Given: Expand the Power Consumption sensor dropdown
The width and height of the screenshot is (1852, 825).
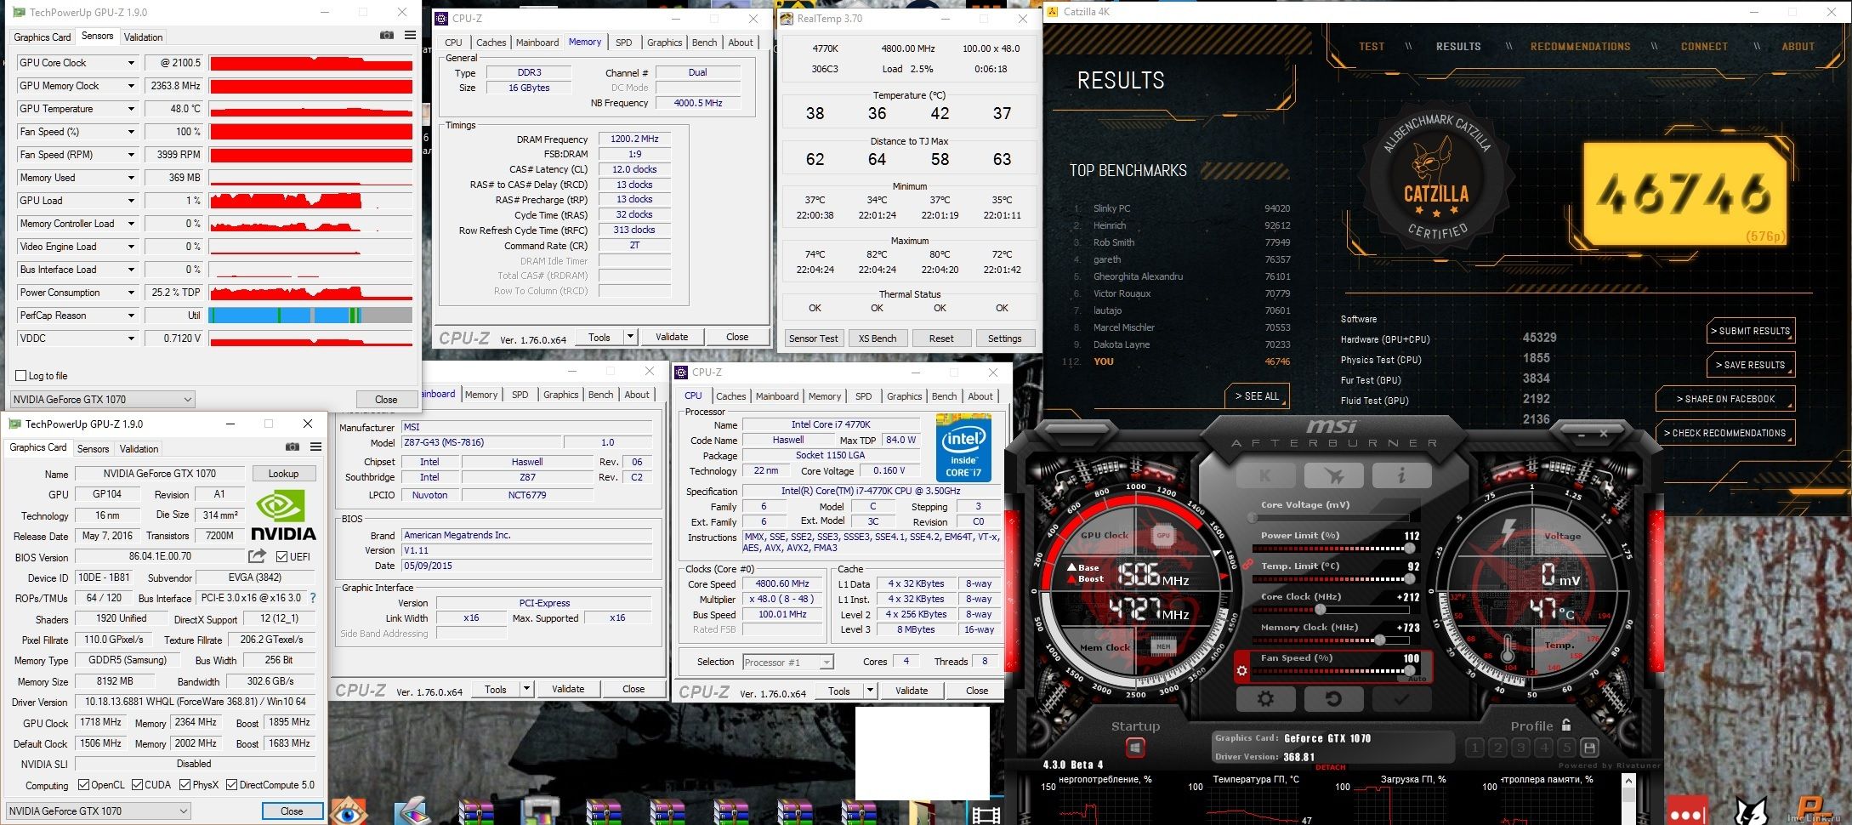Looking at the screenshot, I should pyautogui.click(x=131, y=293).
